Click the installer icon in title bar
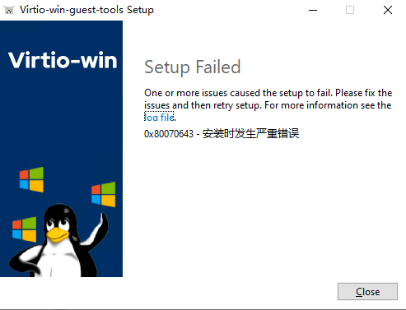The width and height of the screenshot is (406, 310). point(9,10)
